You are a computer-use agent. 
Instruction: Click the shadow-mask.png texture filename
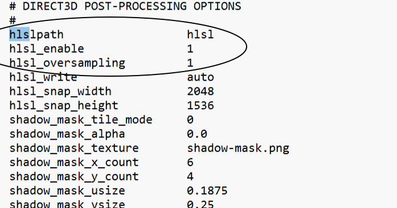point(238,148)
